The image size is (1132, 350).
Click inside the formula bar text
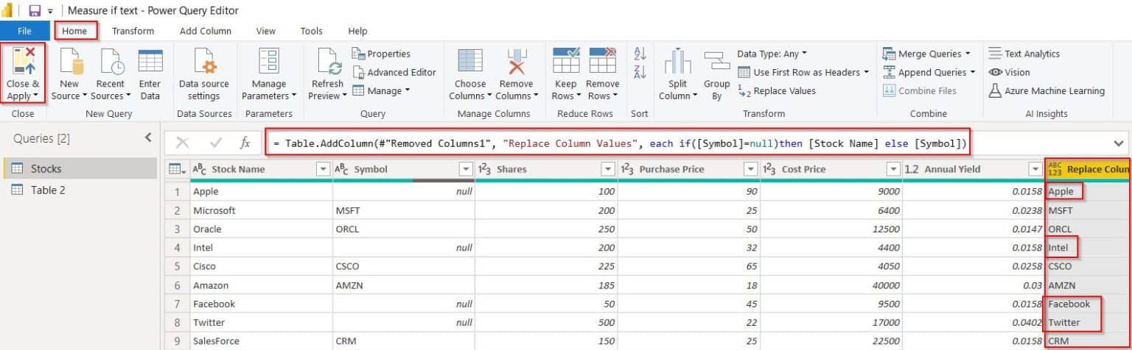click(619, 143)
